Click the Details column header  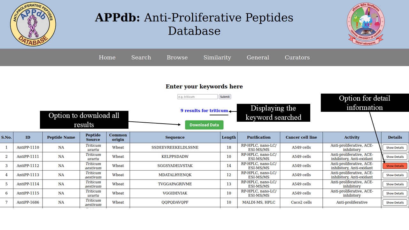click(x=395, y=137)
